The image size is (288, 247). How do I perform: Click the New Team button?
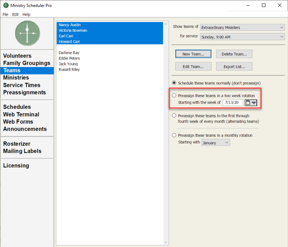pos(193,54)
